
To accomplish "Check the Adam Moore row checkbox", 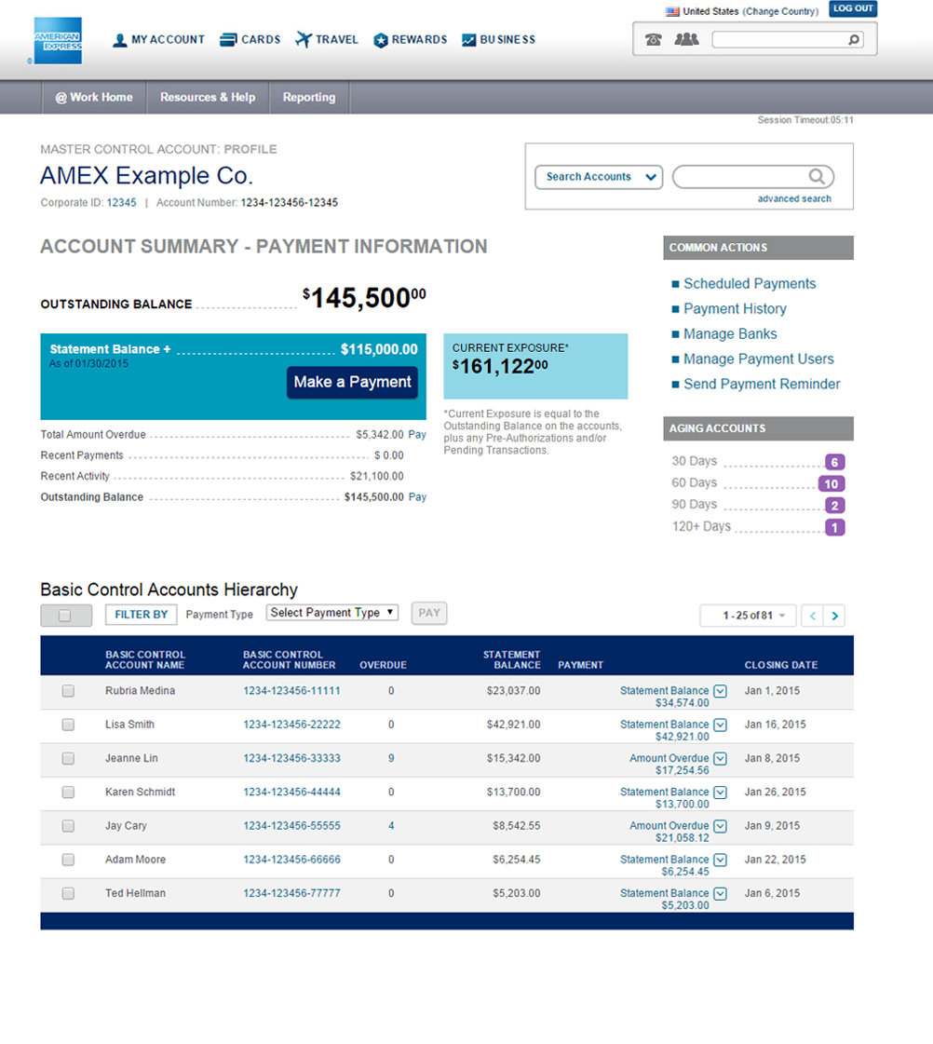I will coord(68,860).
